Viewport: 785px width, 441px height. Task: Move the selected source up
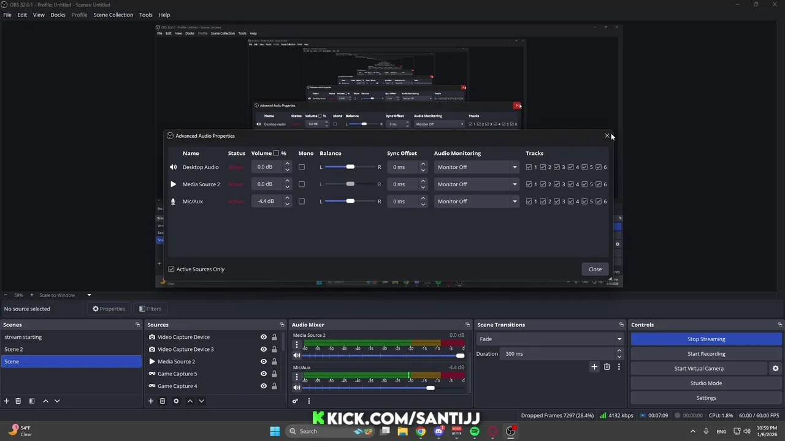[190, 401]
